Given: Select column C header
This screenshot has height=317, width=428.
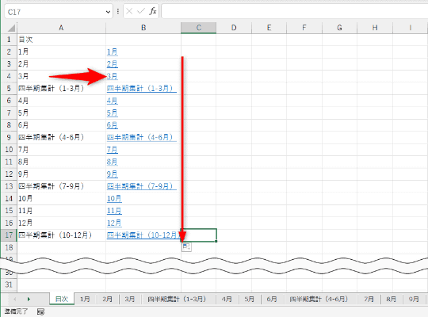Looking at the screenshot, I should pos(198,28).
